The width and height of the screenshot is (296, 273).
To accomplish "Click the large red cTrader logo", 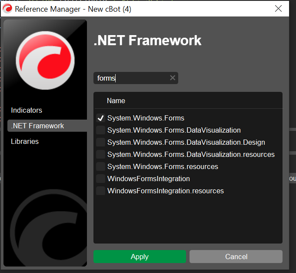I will pyautogui.click(x=45, y=60).
